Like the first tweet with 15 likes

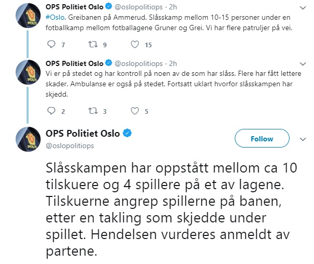tap(134, 45)
